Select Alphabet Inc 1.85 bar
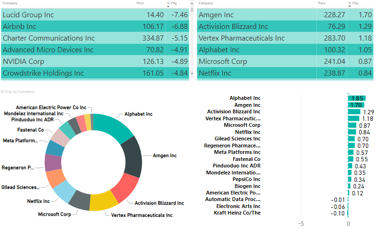Screen dimensions: 376x229 (357, 98)
